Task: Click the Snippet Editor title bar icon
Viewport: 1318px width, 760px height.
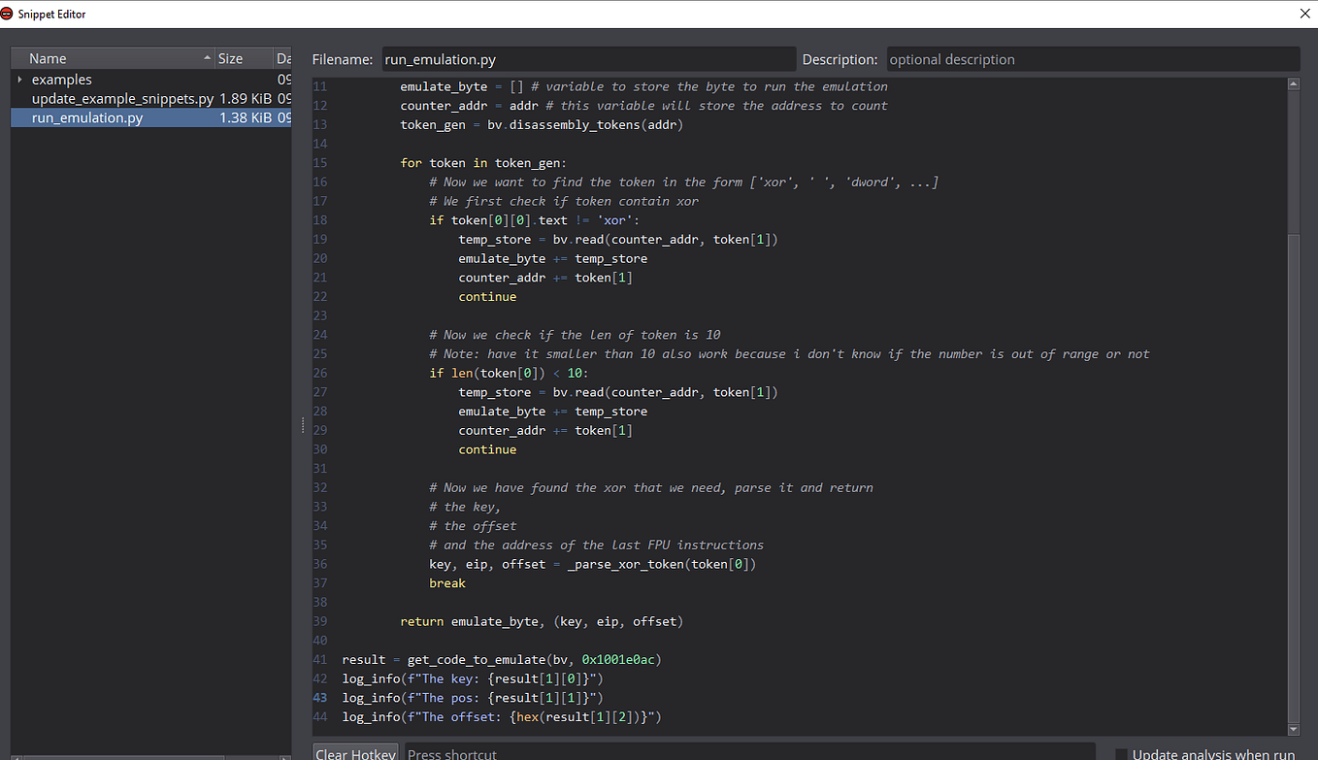Action: pyautogui.click(x=13, y=14)
